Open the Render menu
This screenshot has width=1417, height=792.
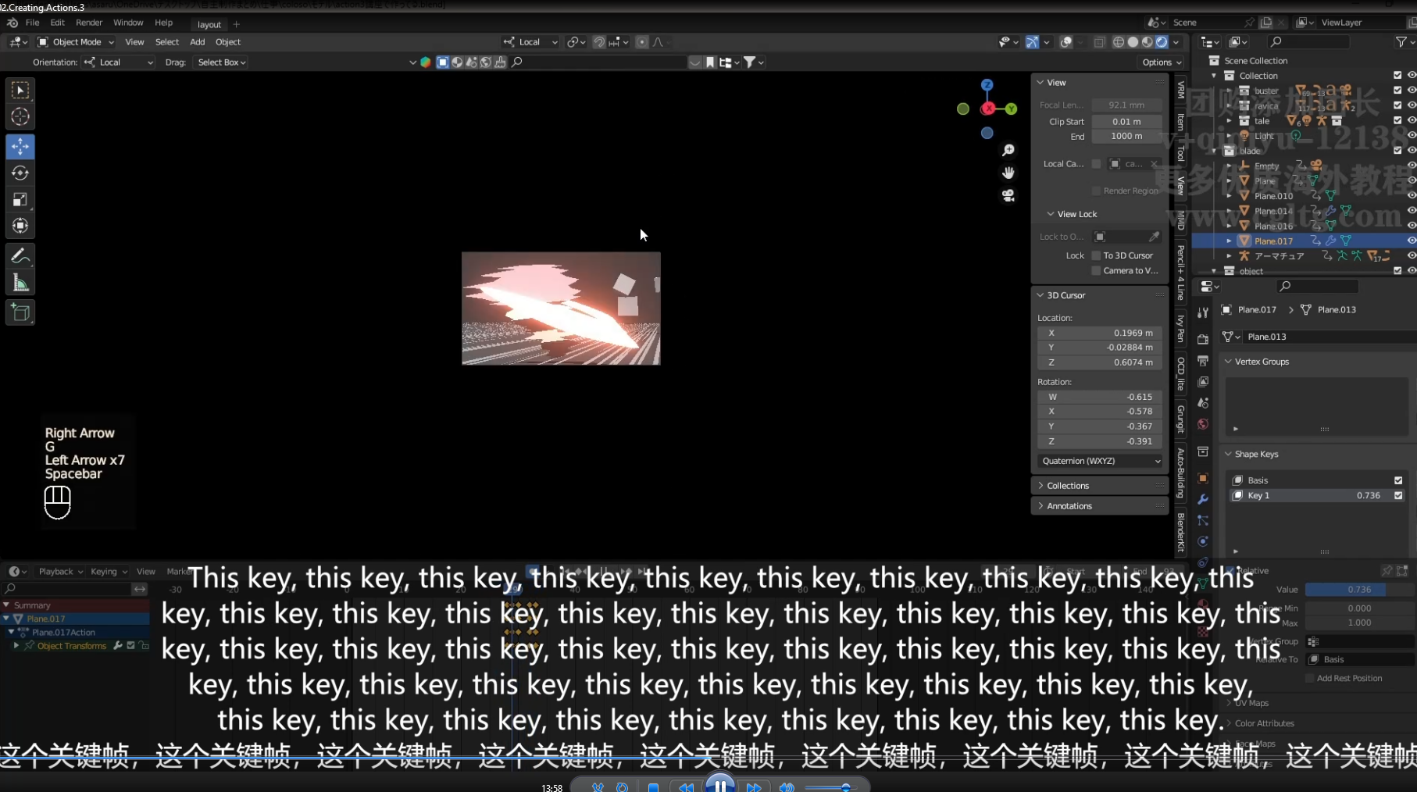(x=89, y=23)
